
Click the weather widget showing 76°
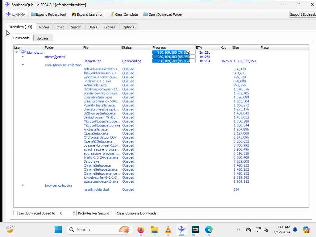10,229
